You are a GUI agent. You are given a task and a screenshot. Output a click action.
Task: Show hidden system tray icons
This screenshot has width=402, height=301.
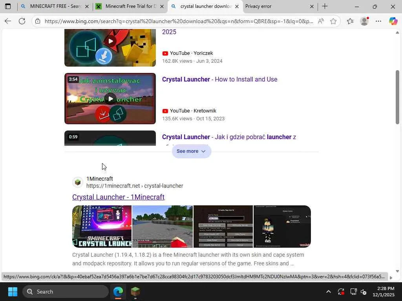(x=329, y=292)
